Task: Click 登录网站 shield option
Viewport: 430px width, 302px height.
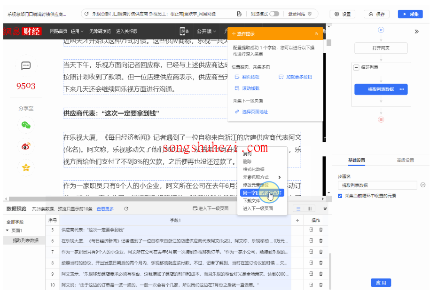Action: click(x=299, y=14)
